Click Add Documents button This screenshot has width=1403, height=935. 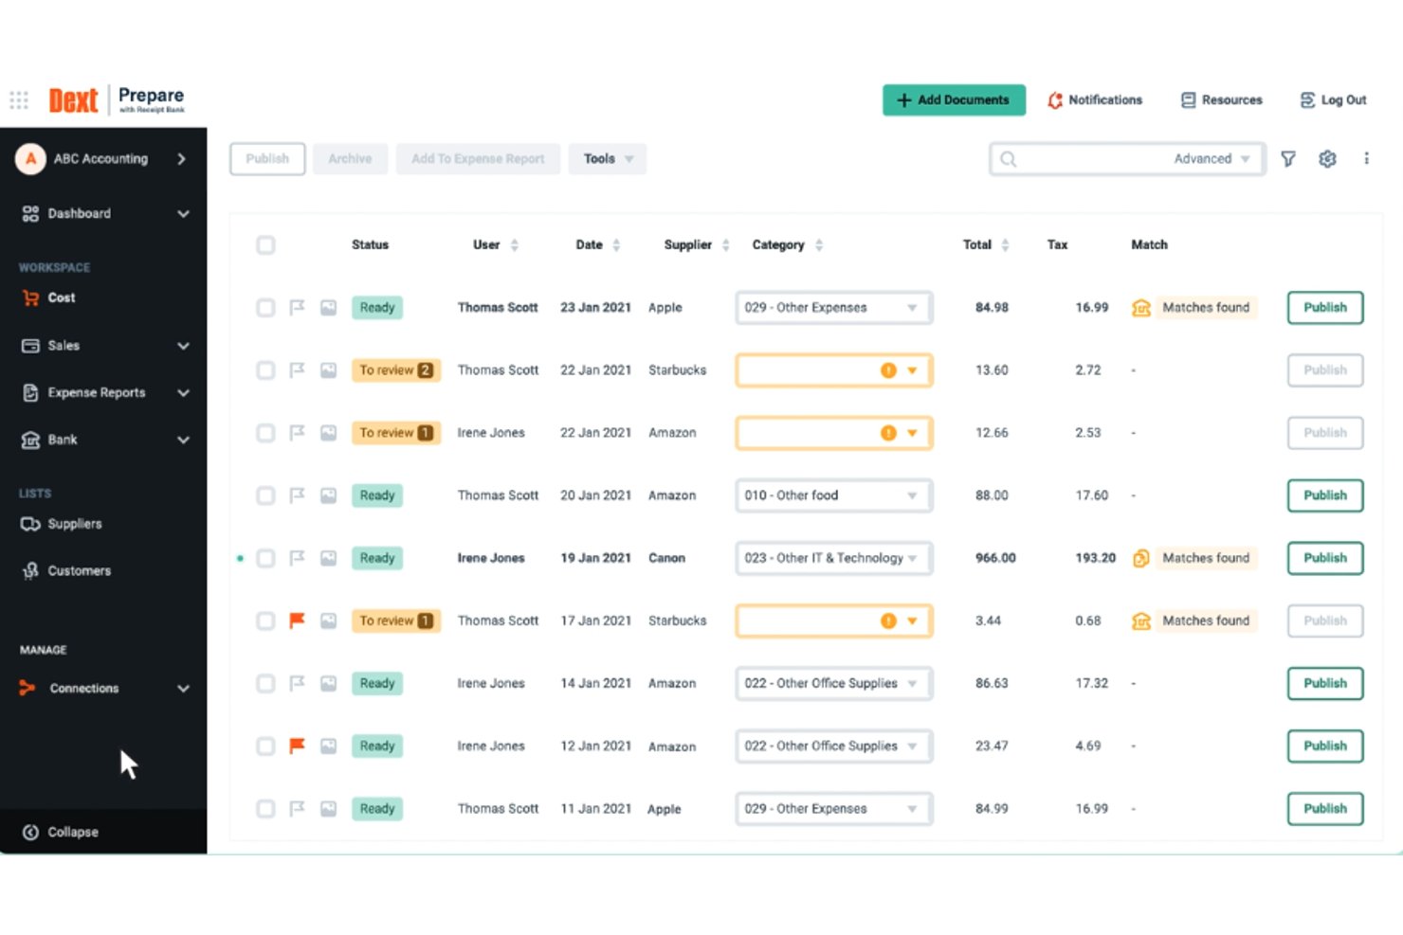coord(954,100)
